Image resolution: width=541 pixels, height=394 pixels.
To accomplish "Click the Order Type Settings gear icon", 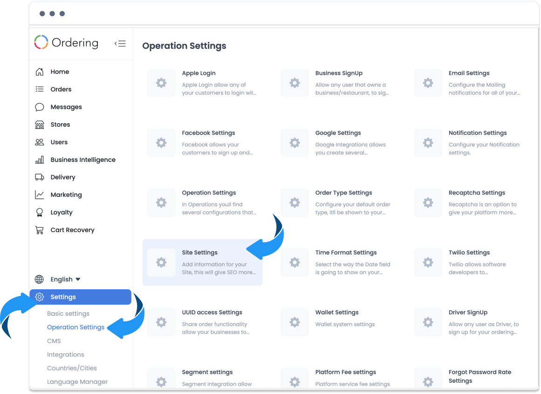I will tap(294, 202).
